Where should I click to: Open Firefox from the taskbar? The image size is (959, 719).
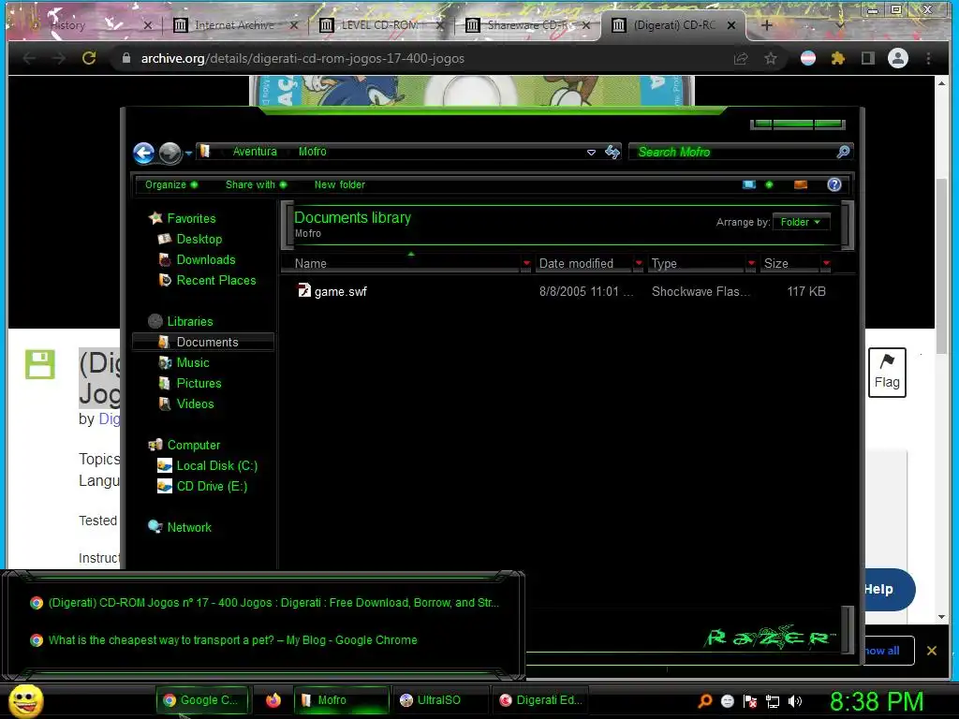coord(273,700)
